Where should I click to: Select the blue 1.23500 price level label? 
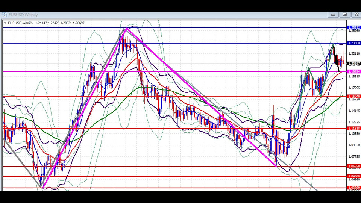[354, 43]
